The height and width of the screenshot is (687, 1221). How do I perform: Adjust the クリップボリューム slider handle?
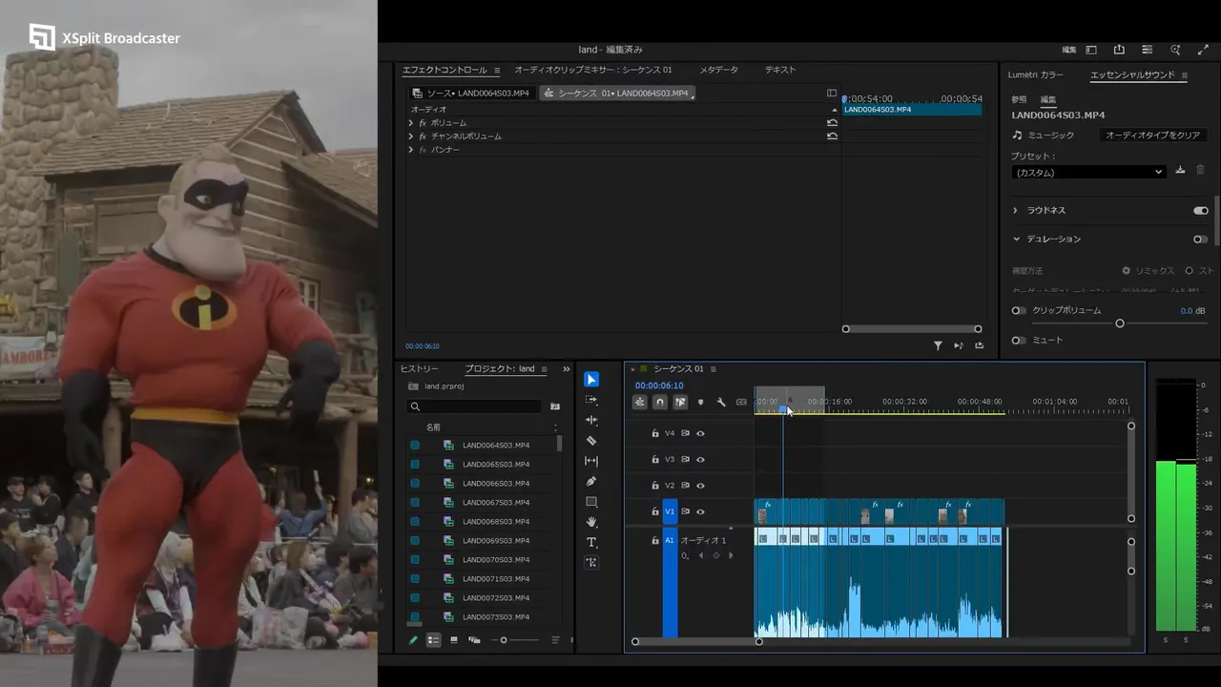1120,323
